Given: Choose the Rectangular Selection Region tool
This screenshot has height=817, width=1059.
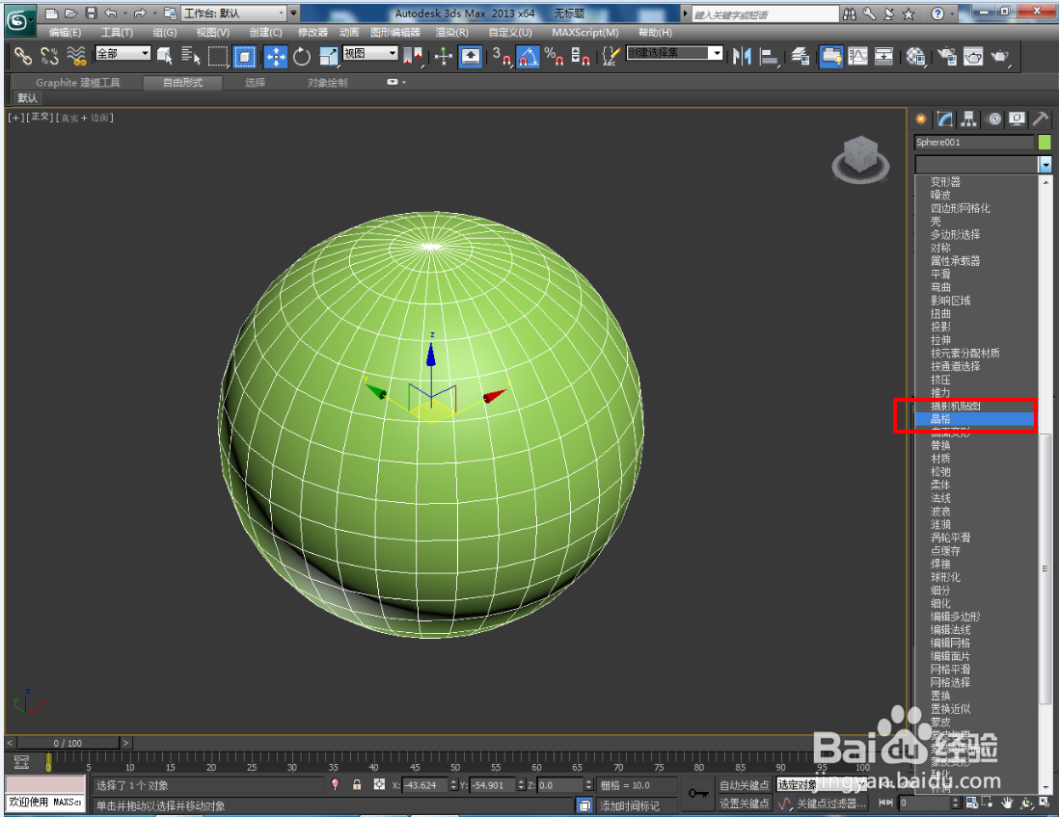Looking at the screenshot, I should pyautogui.click(x=217, y=56).
